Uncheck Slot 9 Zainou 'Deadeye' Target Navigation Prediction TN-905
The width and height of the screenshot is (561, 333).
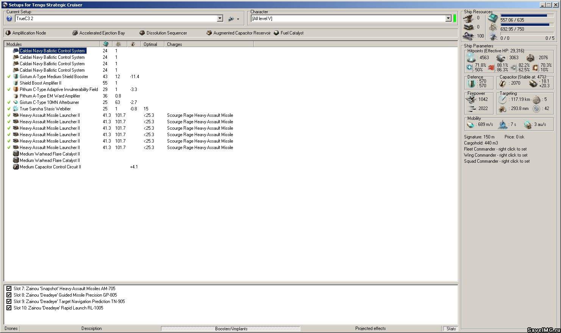9,302
